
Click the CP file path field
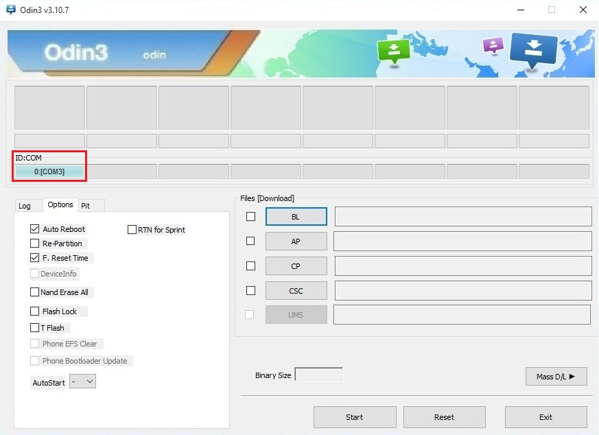[463, 266]
